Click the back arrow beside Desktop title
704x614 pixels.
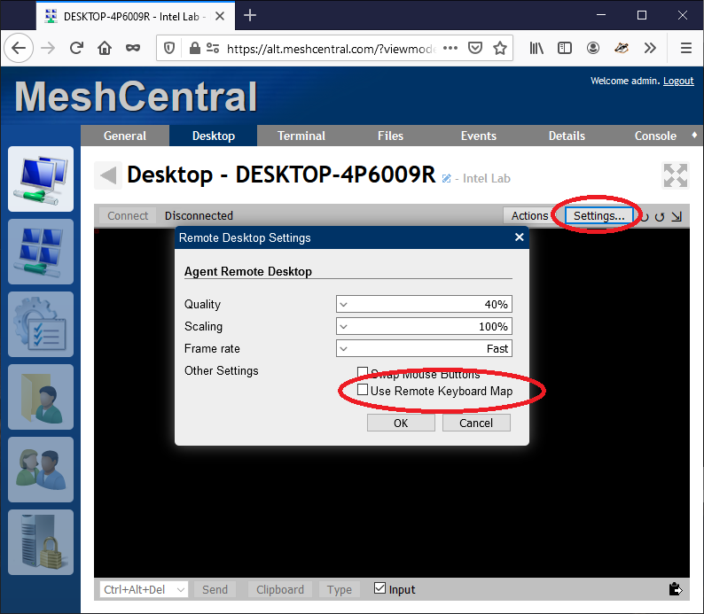click(108, 175)
